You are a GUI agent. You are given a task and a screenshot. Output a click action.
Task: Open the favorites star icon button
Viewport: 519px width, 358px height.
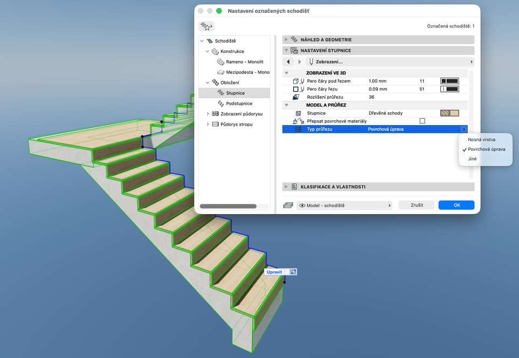coord(206,26)
